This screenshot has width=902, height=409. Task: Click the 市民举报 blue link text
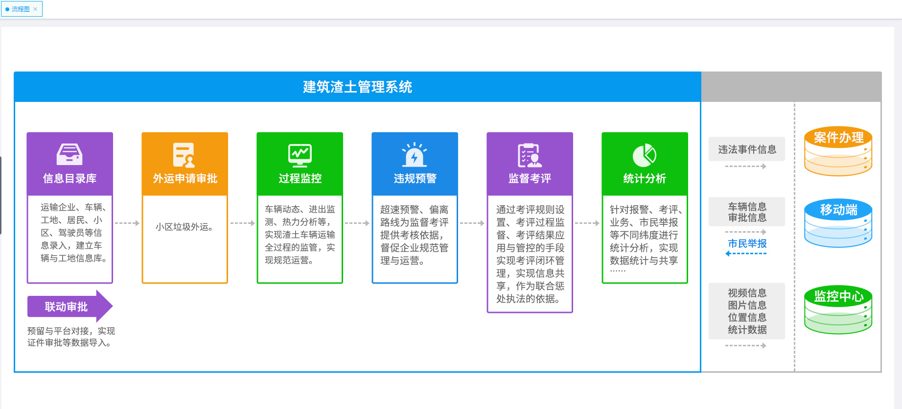pos(747,243)
